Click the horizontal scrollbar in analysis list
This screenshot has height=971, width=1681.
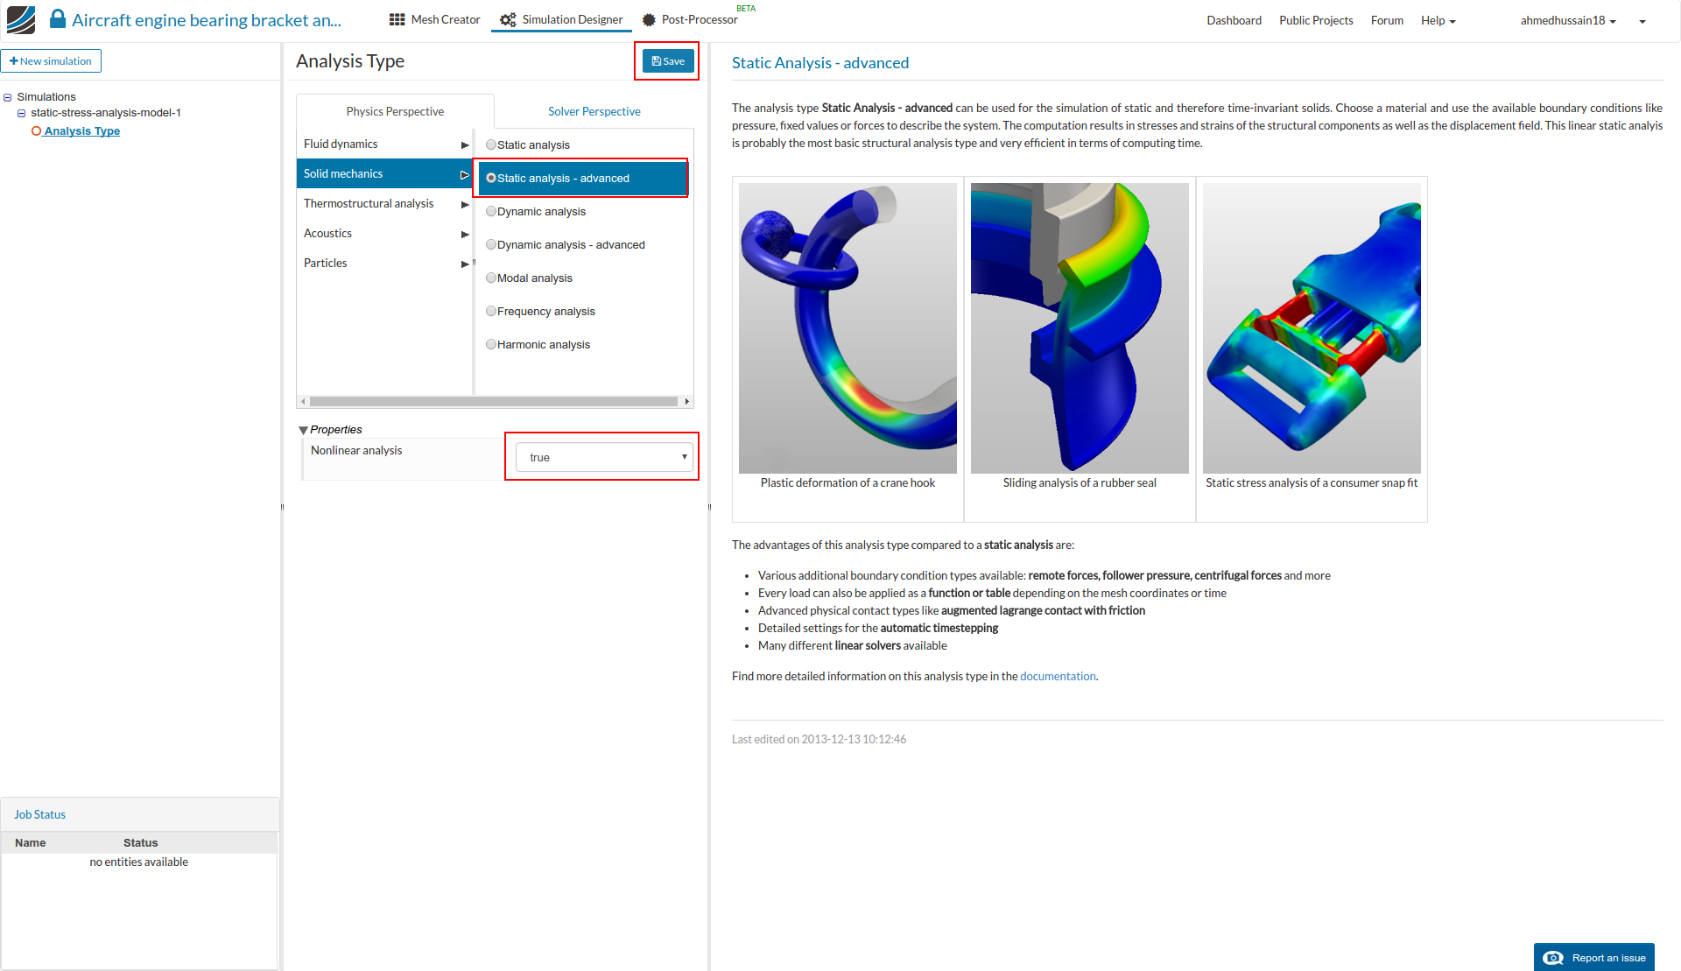pos(493,402)
